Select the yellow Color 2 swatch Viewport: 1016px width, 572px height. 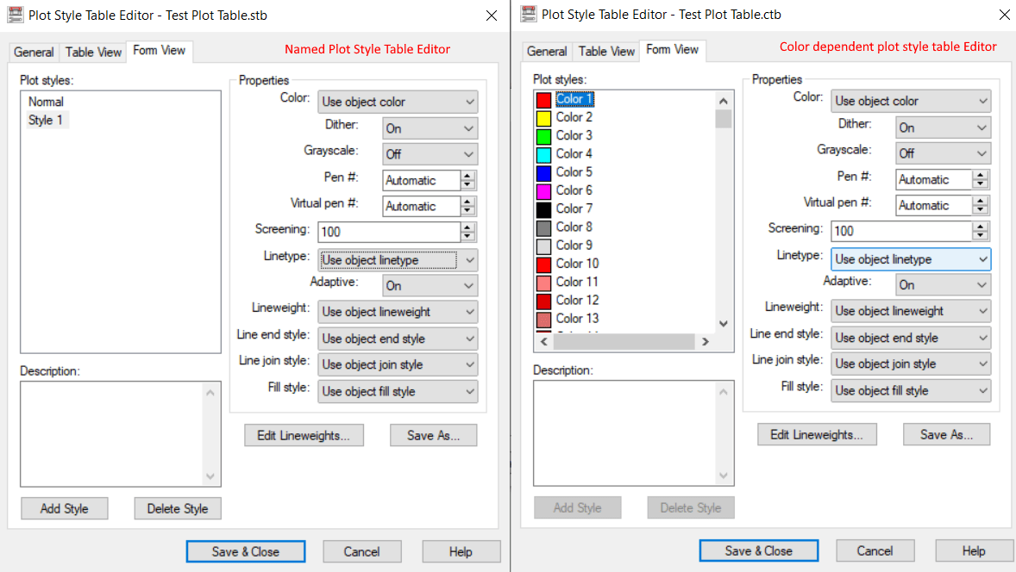pyautogui.click(x=543, y=118)
